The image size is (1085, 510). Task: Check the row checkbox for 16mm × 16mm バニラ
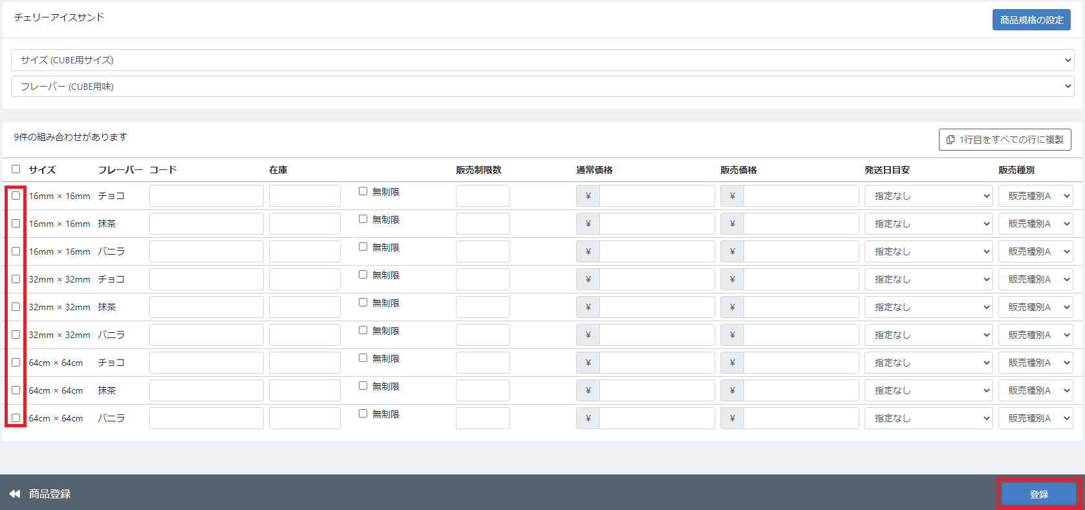[x=16, y=251]
